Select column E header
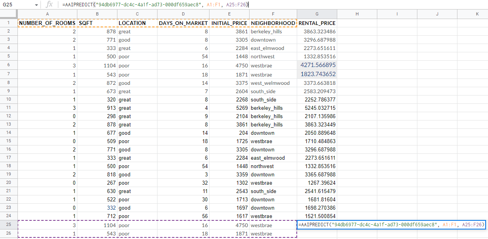 [x=229, y=14]
